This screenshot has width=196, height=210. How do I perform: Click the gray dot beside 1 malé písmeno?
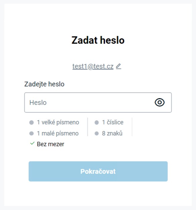coord(31,133)
